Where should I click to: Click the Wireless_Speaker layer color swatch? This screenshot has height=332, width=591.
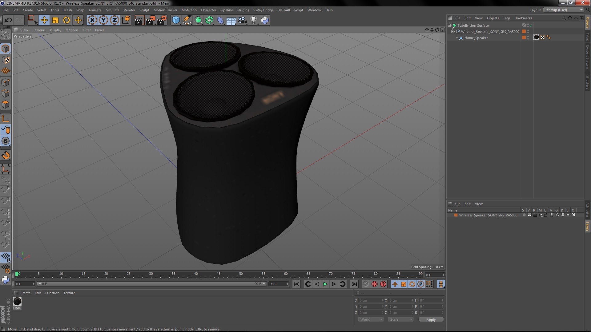456,215
